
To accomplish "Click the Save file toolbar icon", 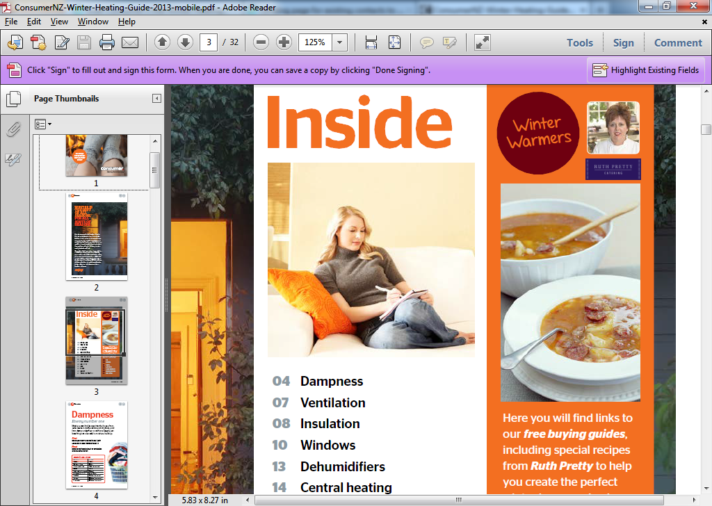I will tap(84, 42).
